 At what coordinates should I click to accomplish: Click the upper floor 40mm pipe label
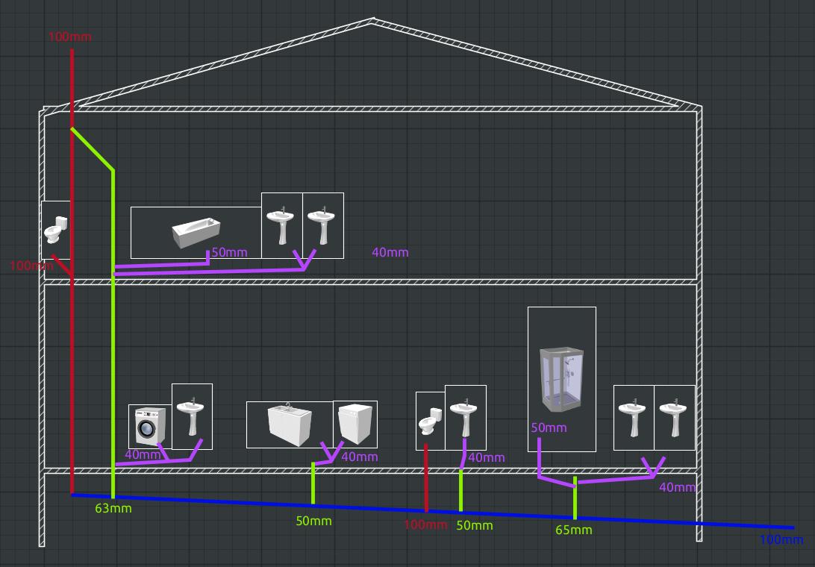click(390, 252)
